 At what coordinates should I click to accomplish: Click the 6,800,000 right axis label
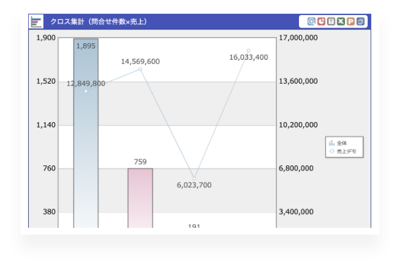coord(296,168)
